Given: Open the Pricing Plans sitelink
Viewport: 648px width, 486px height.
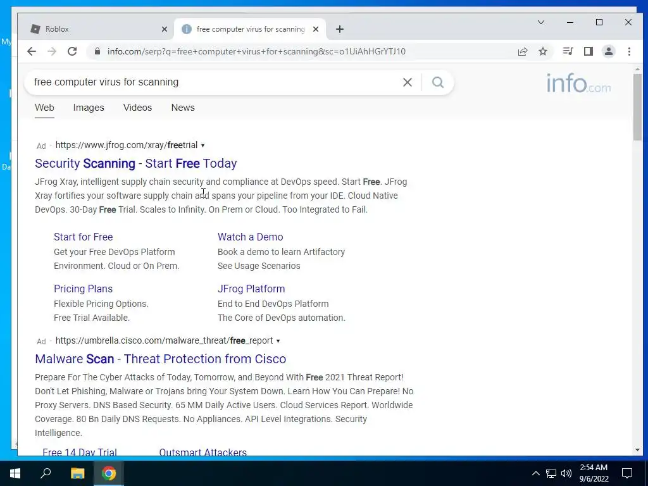Looking at the screenshot, I should click(83, 289).
